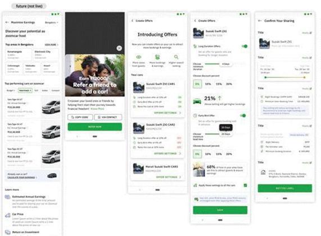321x236 pixels.
Task: Open View More for top areas in Bengaluru
Action: pyautogui.click(x=51, y=44)
